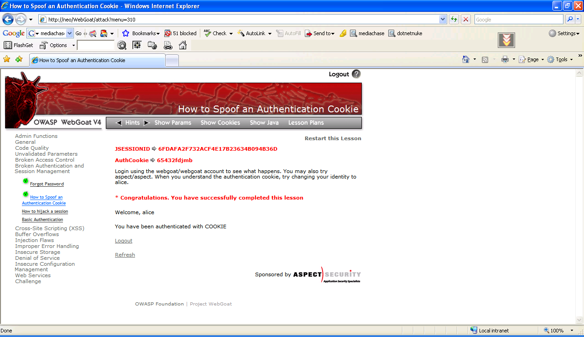This screenshot has height=337, width=584.
Task: Click the Print icon in command bar
Action: tap(505, 59)
